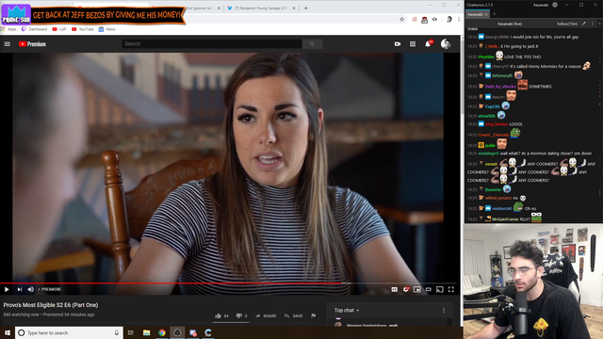Open YouTube notifications bell

(428, 44)
